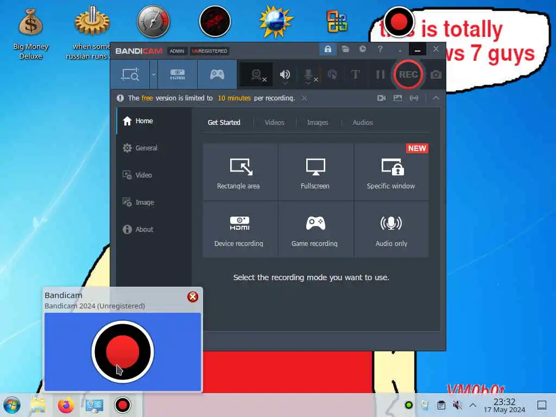
Task: Open the Home section in sidebar
Action: click(x=154, y=121)
